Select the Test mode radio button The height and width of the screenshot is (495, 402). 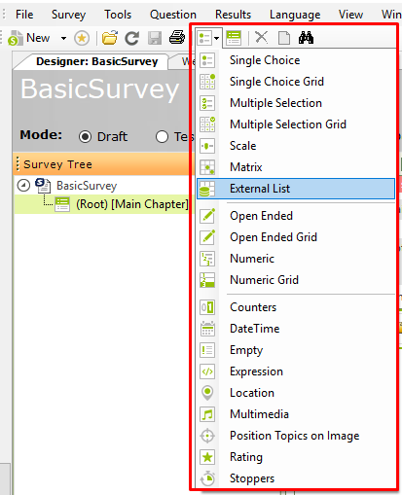(162, 137)
